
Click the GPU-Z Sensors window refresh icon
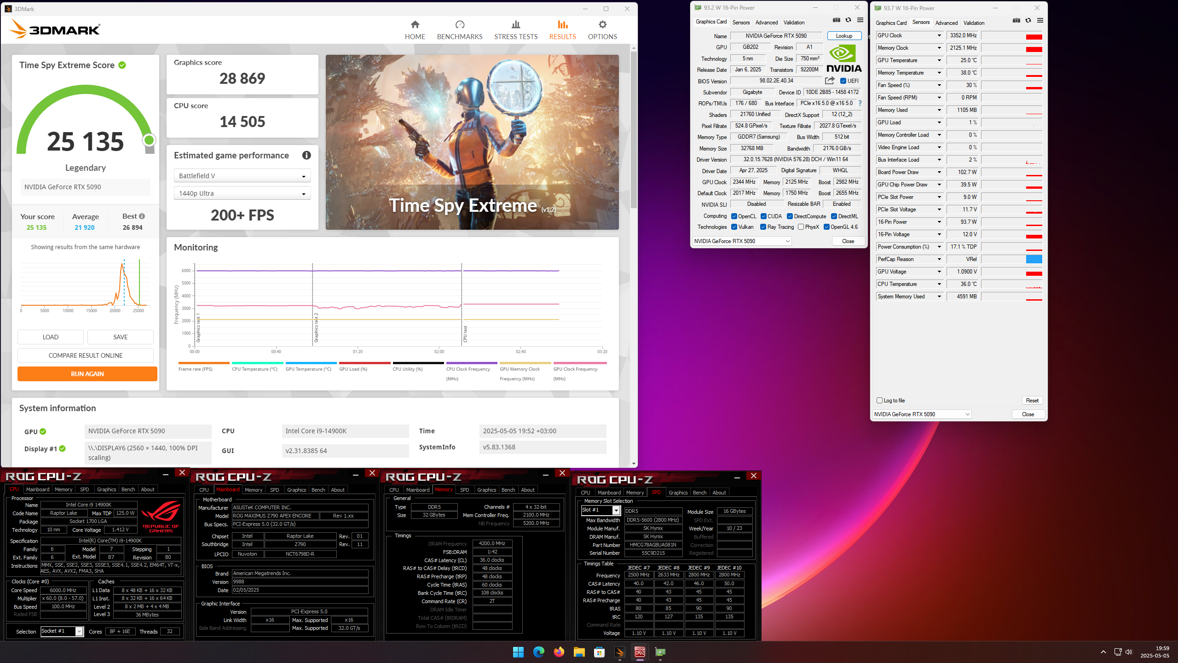click(1028, 21)
